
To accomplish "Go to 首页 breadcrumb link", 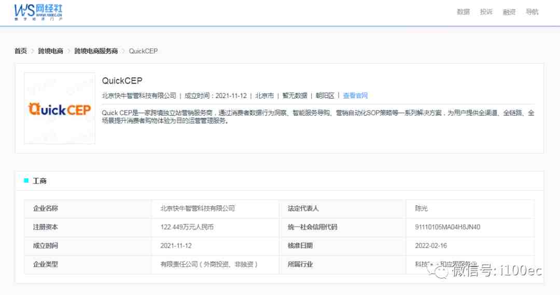I will (21, 51).
